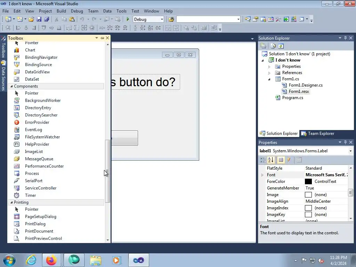
Task: Toggle auto-hide pin on Solution Explorer
Action: click(345, 38)
